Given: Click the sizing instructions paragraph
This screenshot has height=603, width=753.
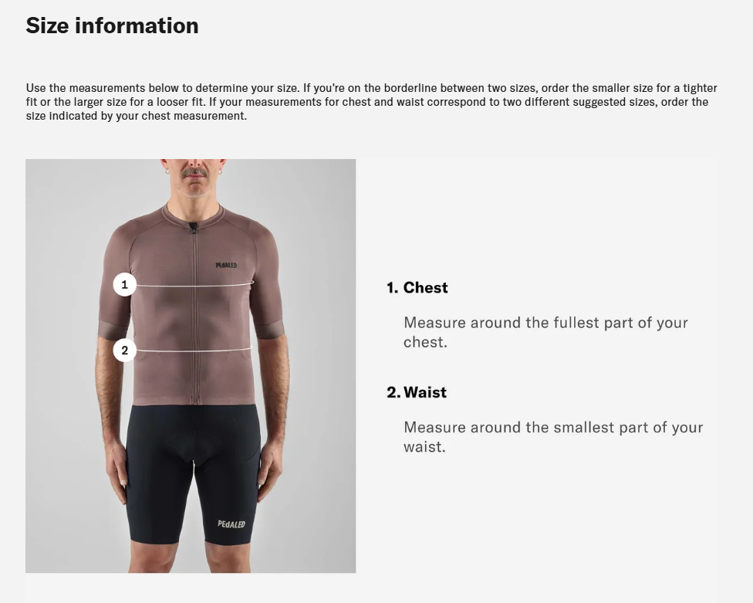Looking at the screenshot, I should tap(371, 102).
